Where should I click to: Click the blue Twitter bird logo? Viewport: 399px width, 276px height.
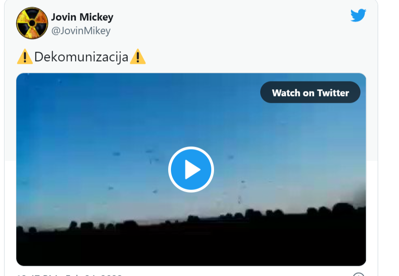click(x=358, y=15)
